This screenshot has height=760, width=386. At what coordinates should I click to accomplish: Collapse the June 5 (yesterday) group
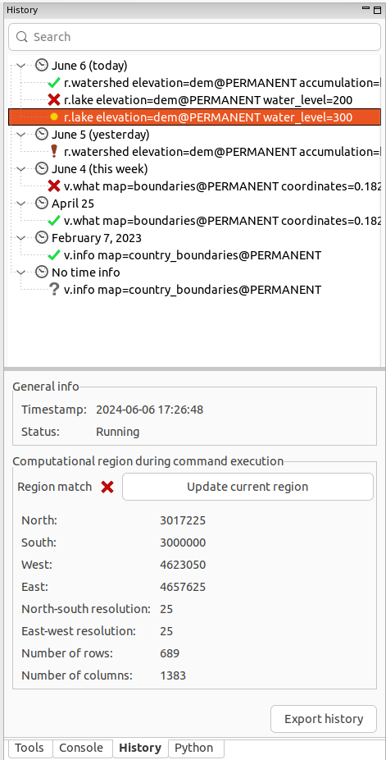click(x=20, y=135)
